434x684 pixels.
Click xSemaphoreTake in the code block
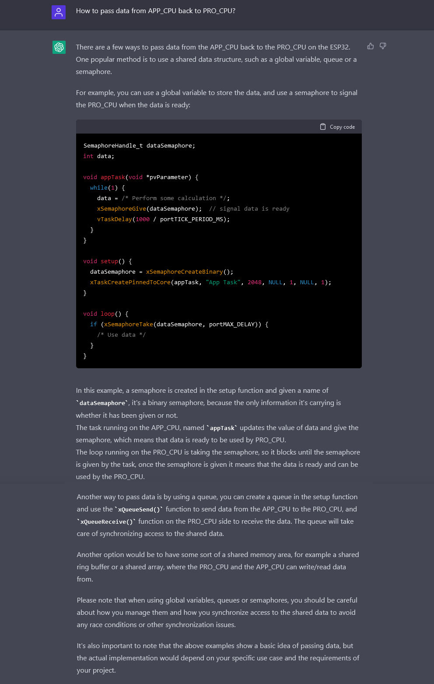129,324
